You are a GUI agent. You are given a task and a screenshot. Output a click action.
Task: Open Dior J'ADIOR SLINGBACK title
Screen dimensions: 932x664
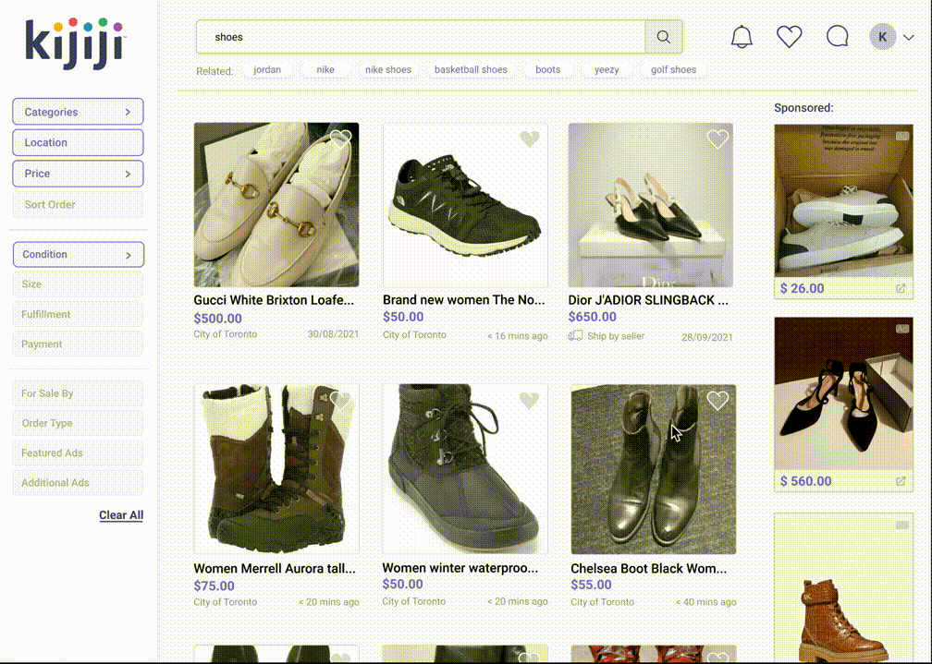click(648, 300)
